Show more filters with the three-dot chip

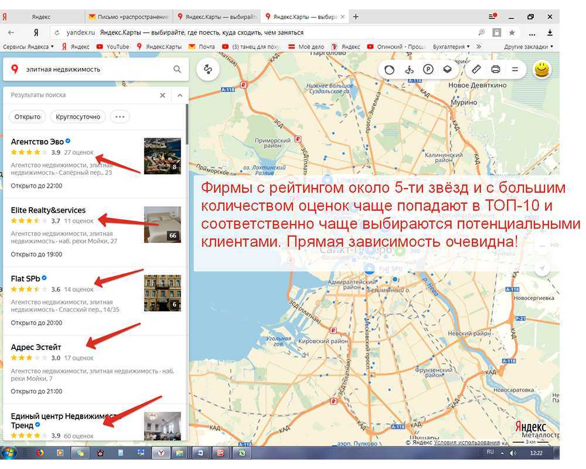tap(120, 117)
